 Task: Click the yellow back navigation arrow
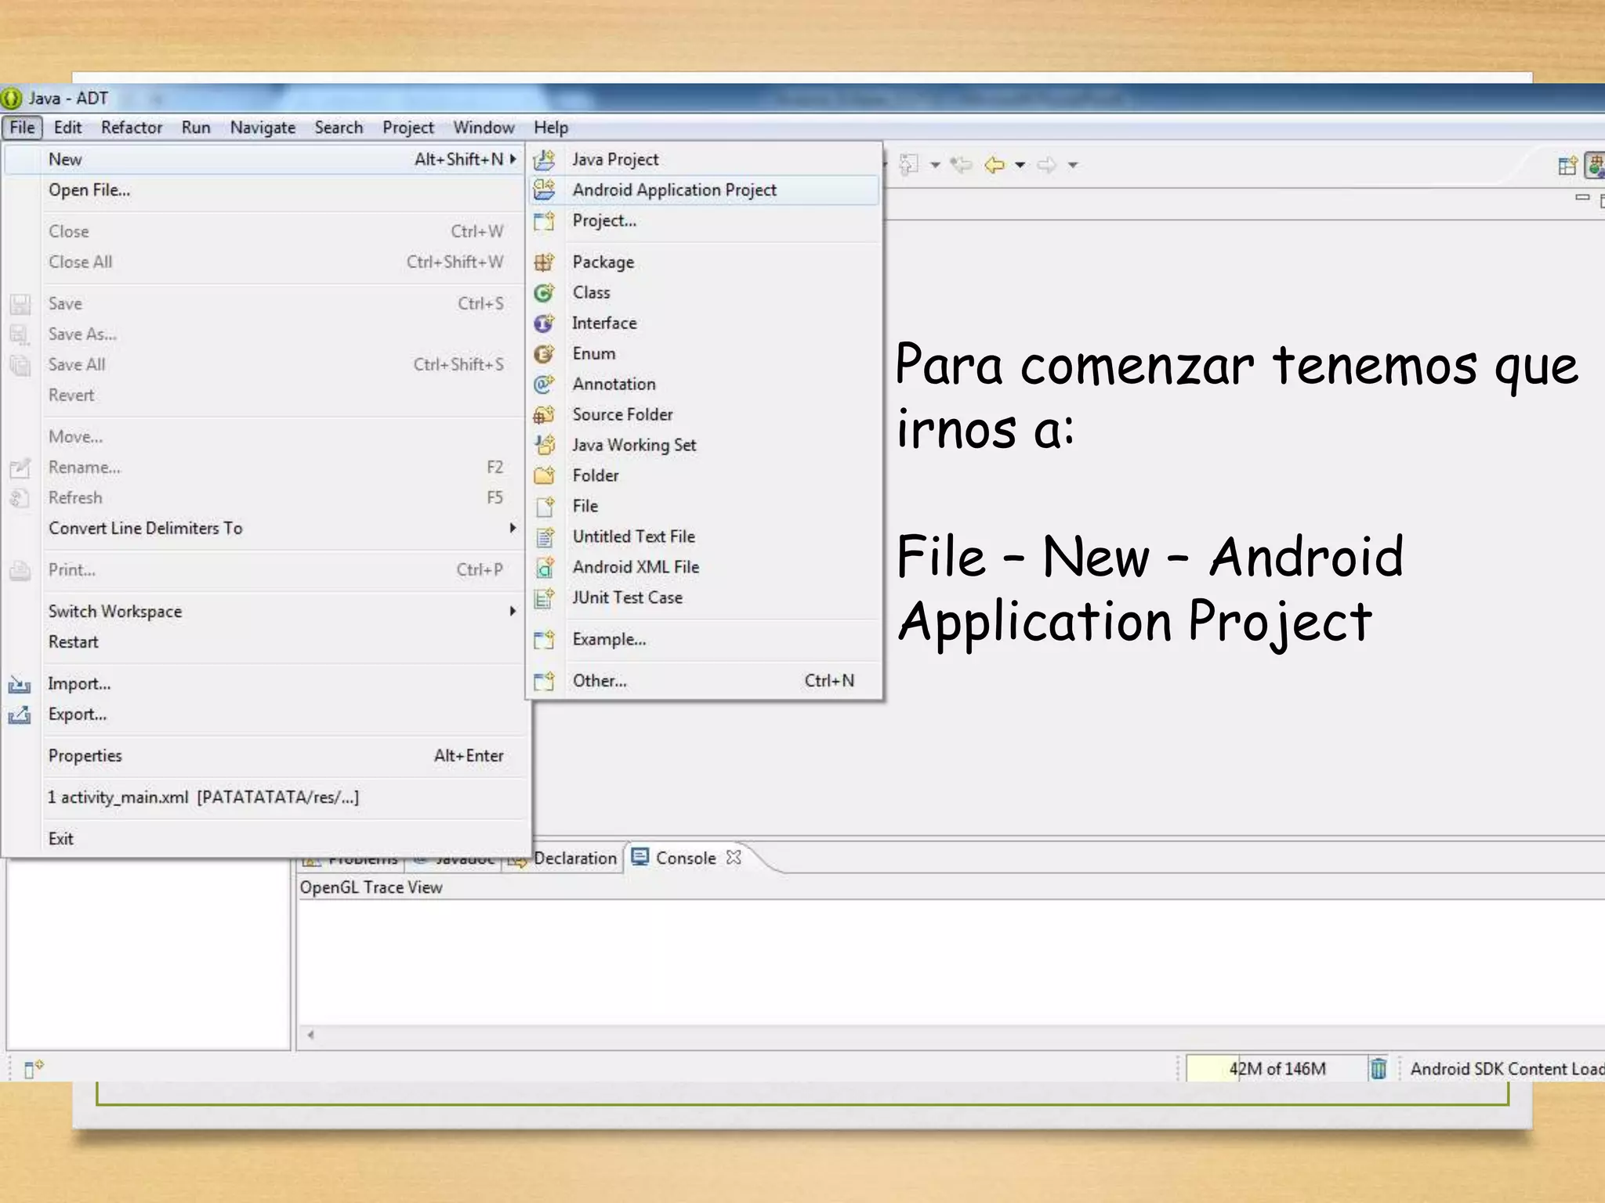click(995, 164)
